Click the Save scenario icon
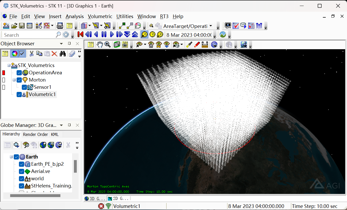This screenshot has height=210, width=347. point(22,25)
